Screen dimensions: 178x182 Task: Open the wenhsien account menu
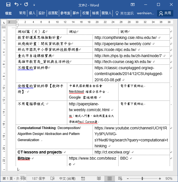pos(145,13)
